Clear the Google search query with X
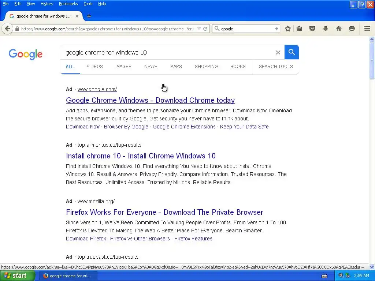 pyautogui.click(x=278, y=52)
